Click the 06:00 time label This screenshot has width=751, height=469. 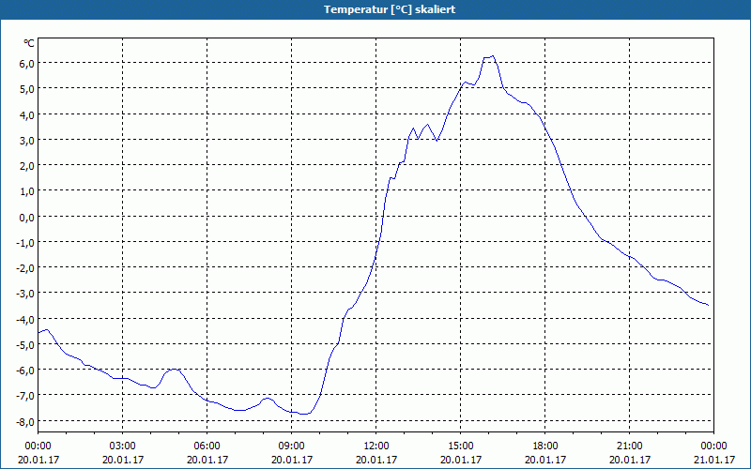207,446
